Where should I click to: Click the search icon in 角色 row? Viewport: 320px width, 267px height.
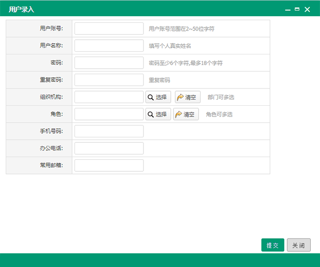151,114
